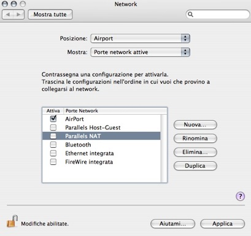Uncheck the AirPort checkbox
This screenshot has width=251, height=236.
[53, 119]
